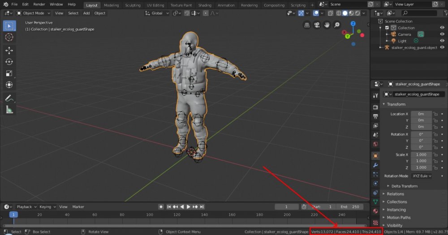
Task: Switch to orthographic grid view icon
Action: [x=307, y=25]
